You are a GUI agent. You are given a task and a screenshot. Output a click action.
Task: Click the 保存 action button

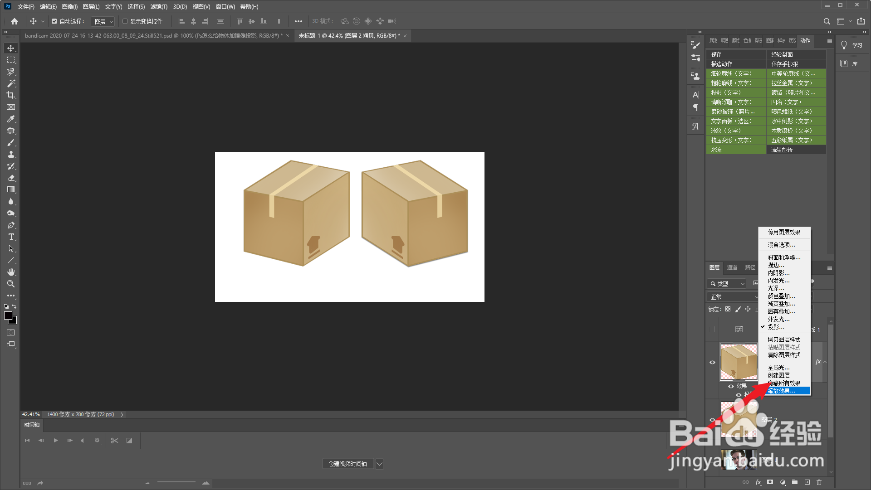pyautogui.click(x=736, y=54)
